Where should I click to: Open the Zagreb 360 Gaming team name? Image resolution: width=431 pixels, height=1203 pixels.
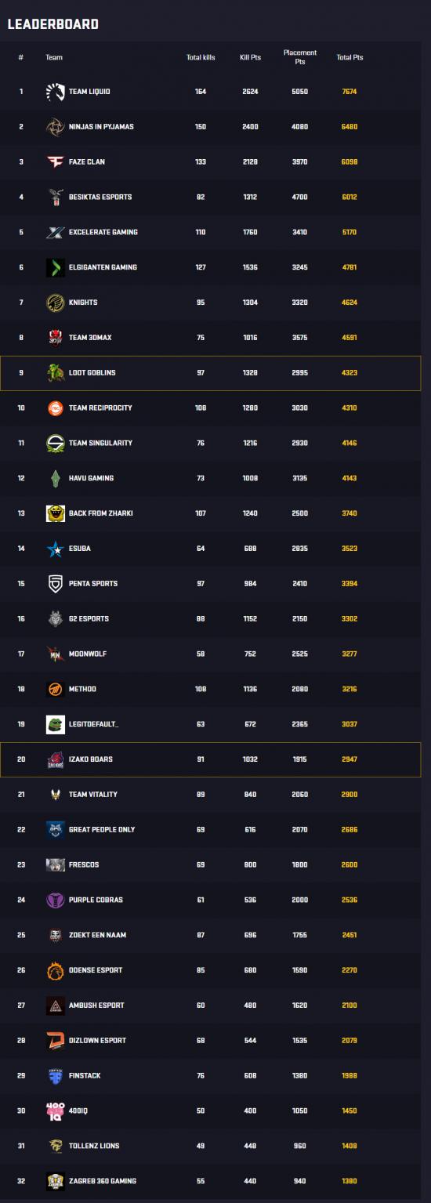103,1181
